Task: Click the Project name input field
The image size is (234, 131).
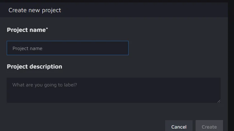Action: click(68, 48)
